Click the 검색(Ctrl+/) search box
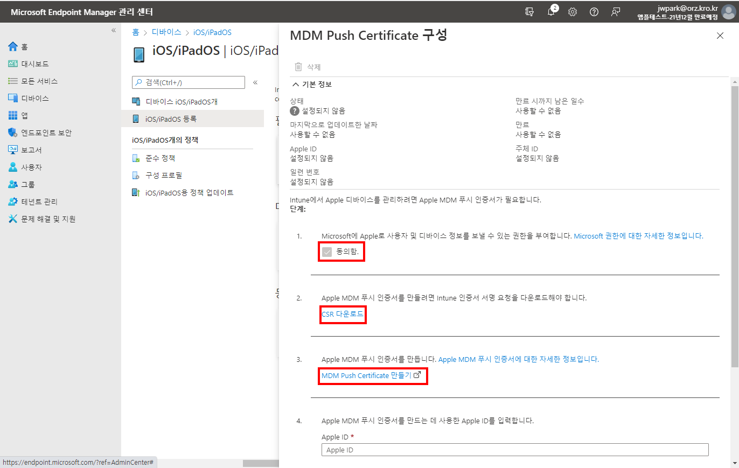739x468 pixels. pyautogui.click(x=189, y=82)
